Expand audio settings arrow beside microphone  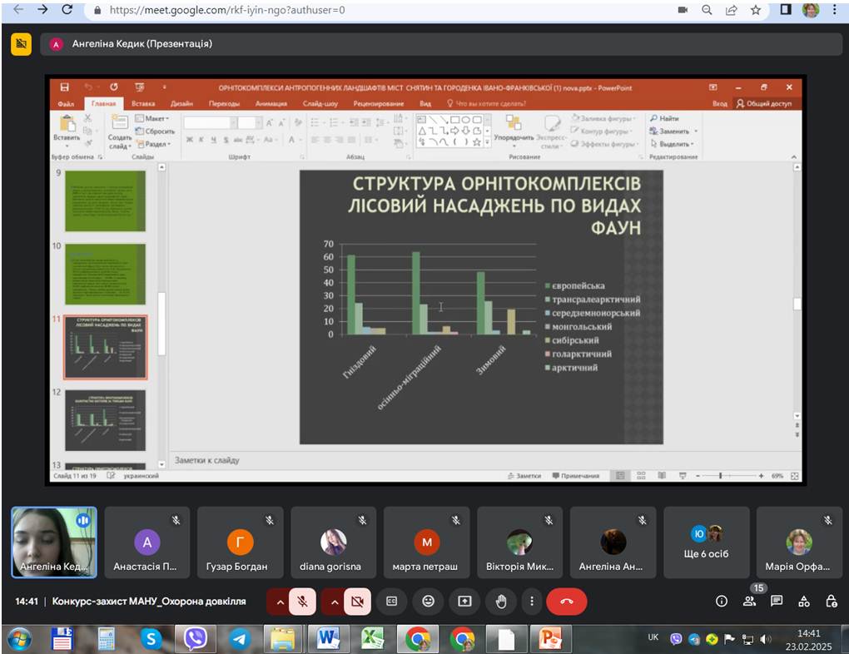click(x=279, y=602)
